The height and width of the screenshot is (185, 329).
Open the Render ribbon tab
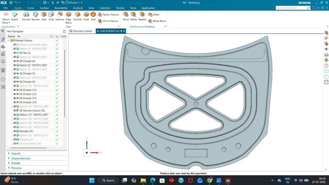point(120,8)
